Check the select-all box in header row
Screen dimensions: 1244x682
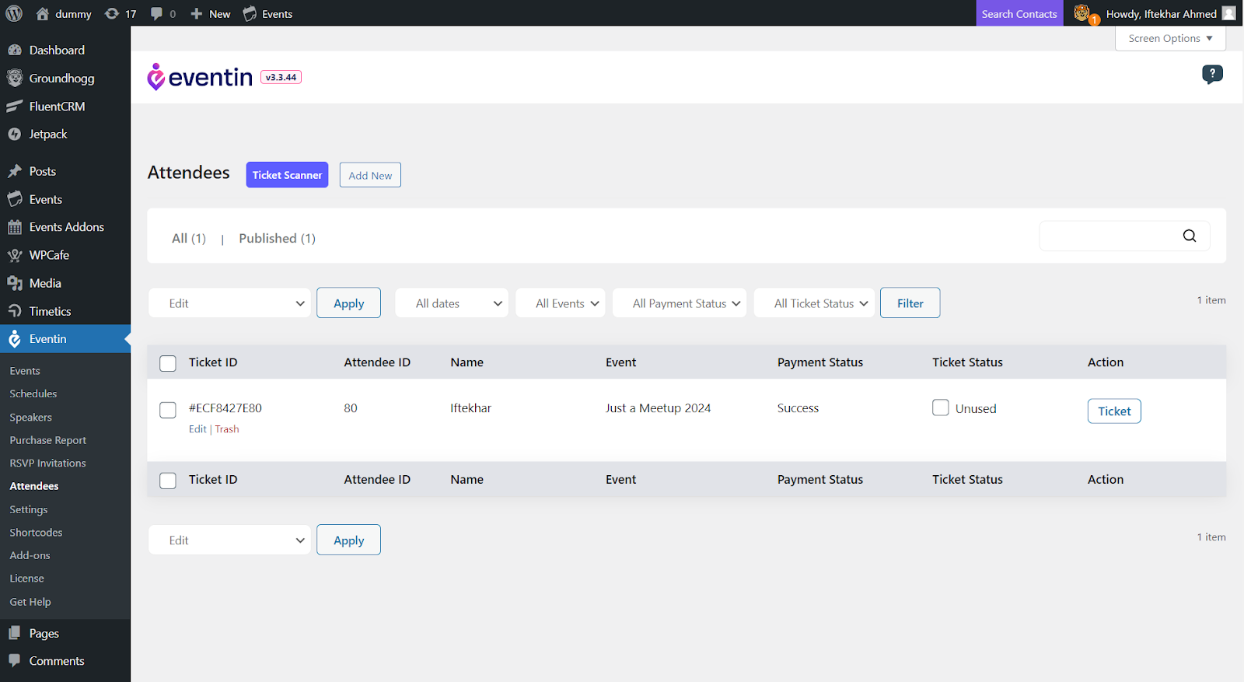point(168,363)
